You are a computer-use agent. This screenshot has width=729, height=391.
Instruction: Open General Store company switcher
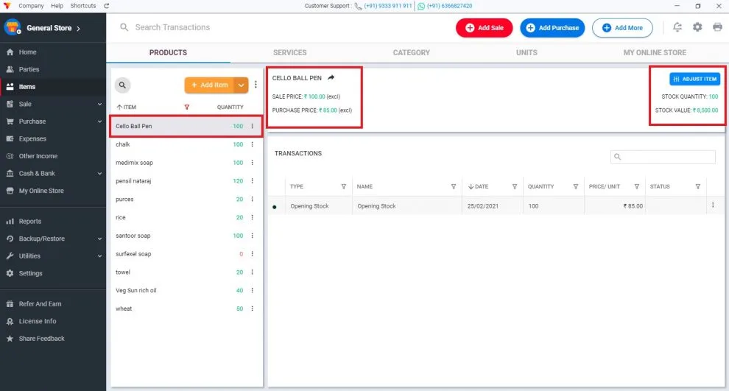point(53,28)
